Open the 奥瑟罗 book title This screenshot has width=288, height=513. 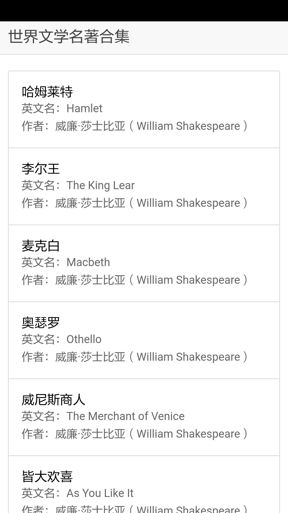41,322
